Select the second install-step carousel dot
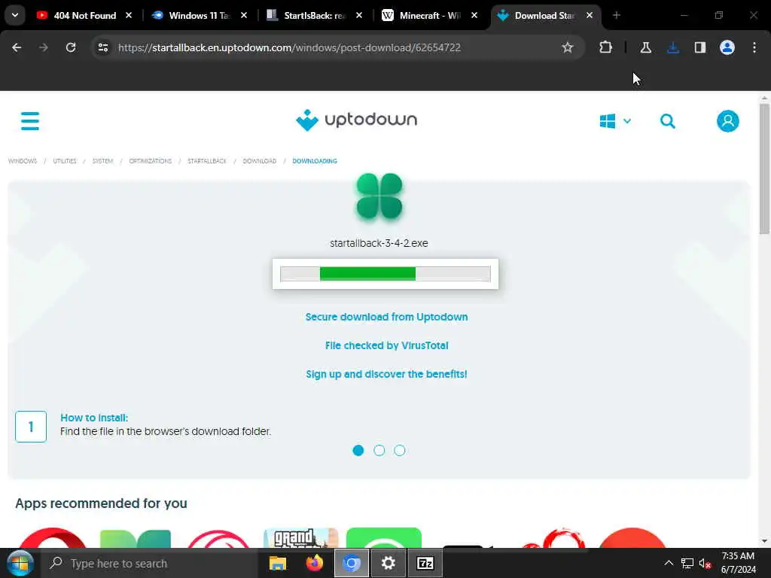Screen dimensions: 771x578 point(379,450)
